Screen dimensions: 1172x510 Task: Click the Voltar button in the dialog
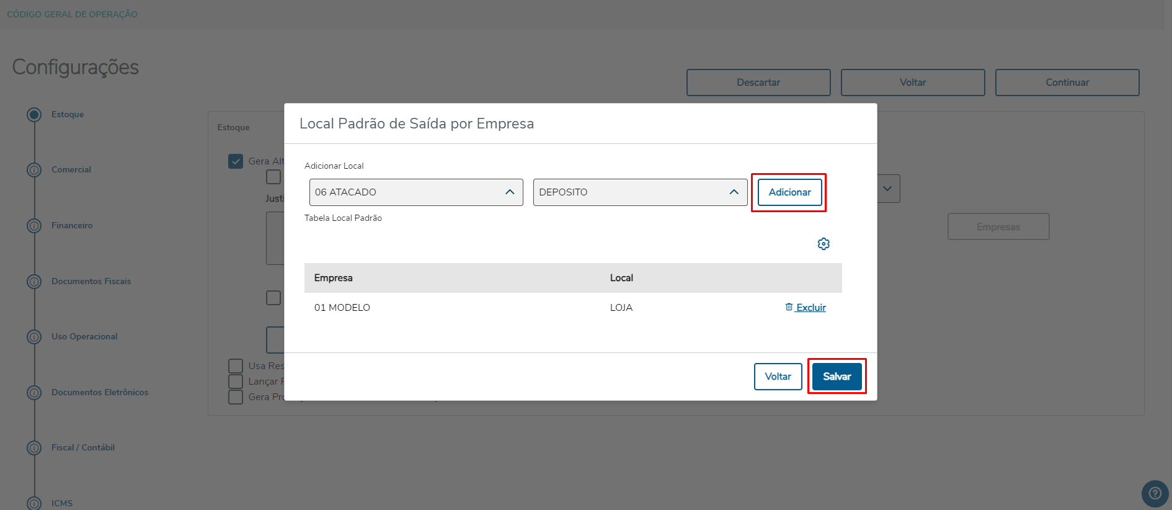pyautogui.click(x=778, y=377)
